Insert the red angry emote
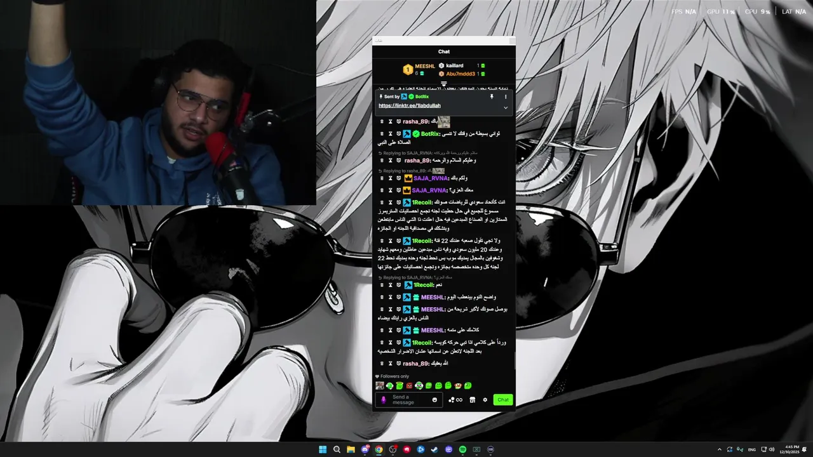The height and width of the screenshot is (457, 813). point(409,385)
